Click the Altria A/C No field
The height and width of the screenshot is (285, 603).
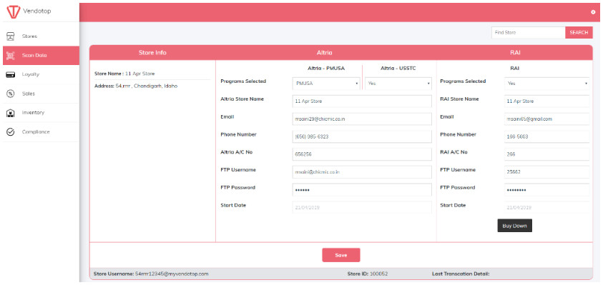(x=362, y=154)
